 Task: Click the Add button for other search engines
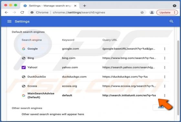(161, 107)
